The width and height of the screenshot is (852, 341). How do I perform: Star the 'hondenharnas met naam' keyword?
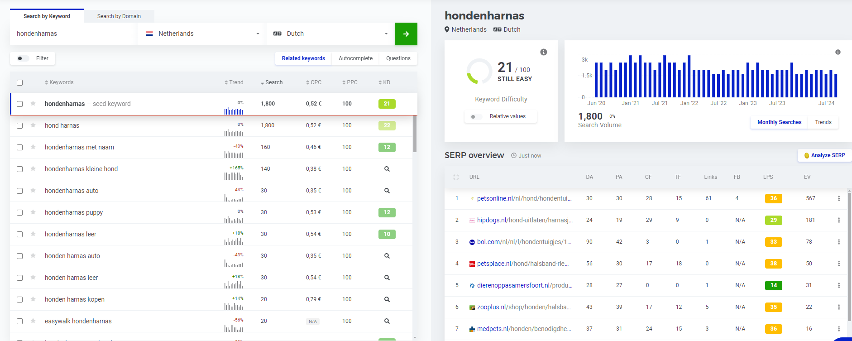[x=33, y=147]
